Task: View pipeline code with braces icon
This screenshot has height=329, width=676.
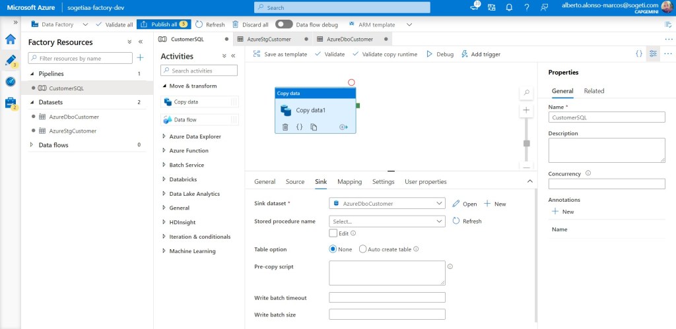Action: point(638,54)
